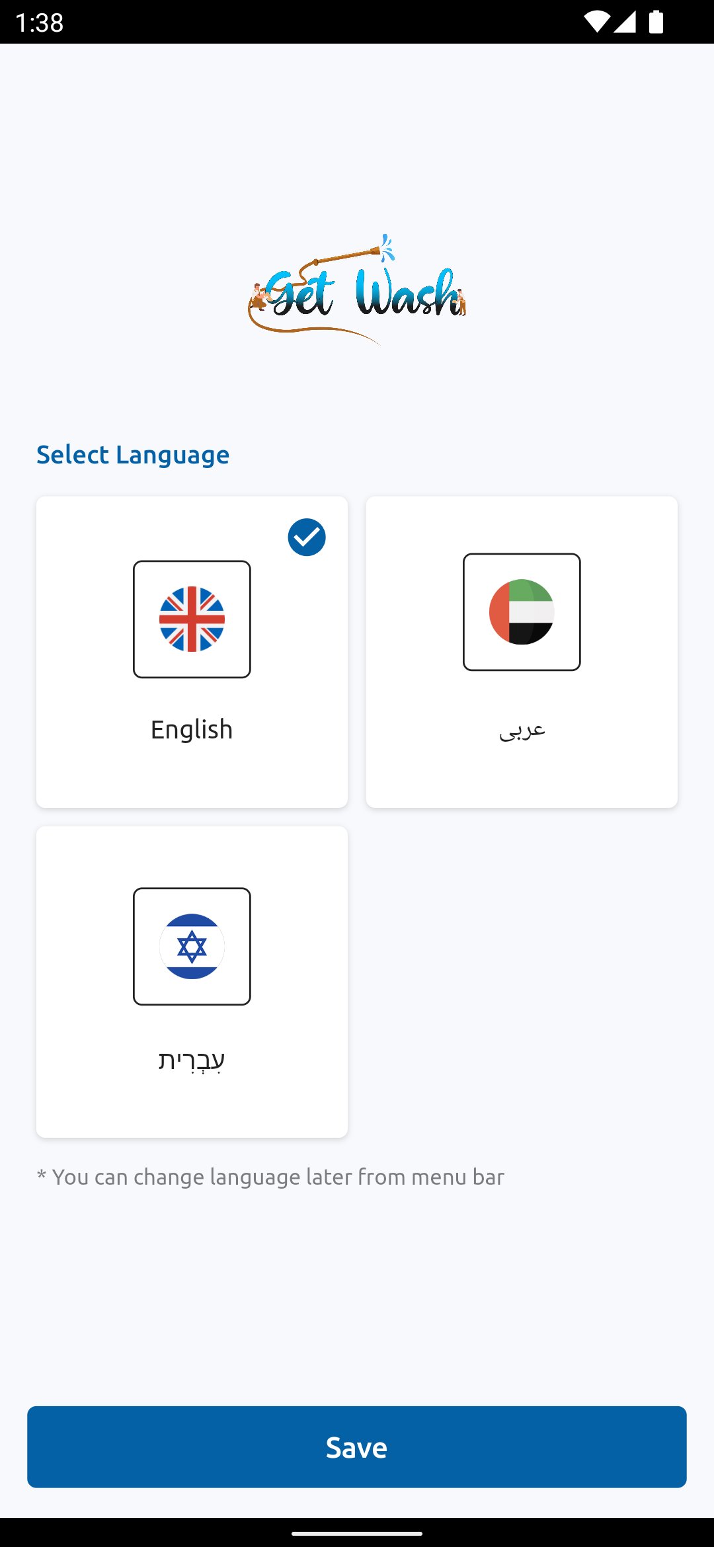Image resolution: width=714 pixels, height=1547 pixels.
Task: Tap the Hebrew label עִבְרִית
Action: point(192,1060)
